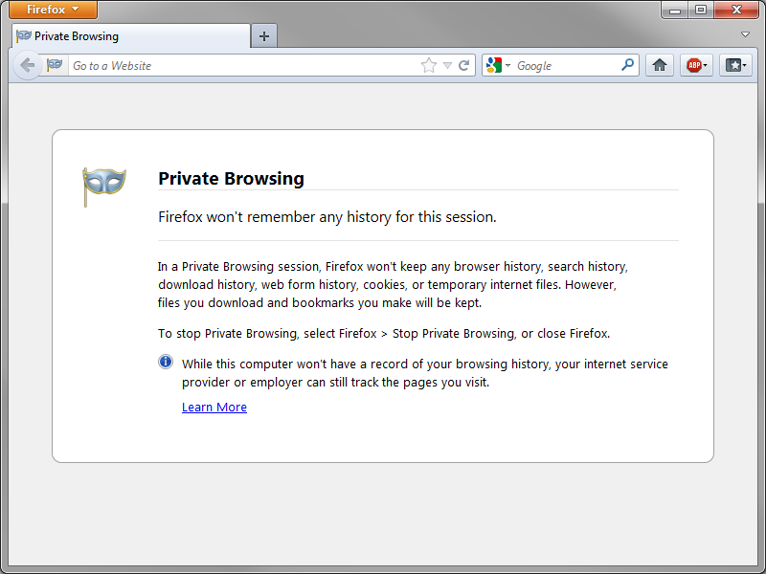The image size is (766, 574).
Task: Open the Adblock Plus ABP menu
Action: click(696, 65)
